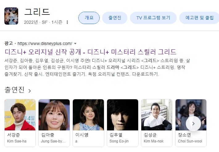Select the 김무열 cast photo
This screenshot has width=219, height=152.
(x=122, y=115)
